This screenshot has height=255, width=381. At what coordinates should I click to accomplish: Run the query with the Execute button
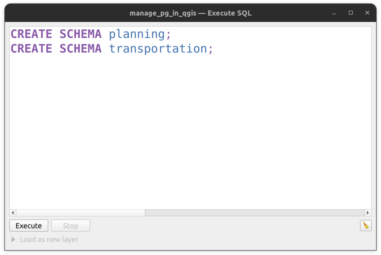(x=29, y=226)
